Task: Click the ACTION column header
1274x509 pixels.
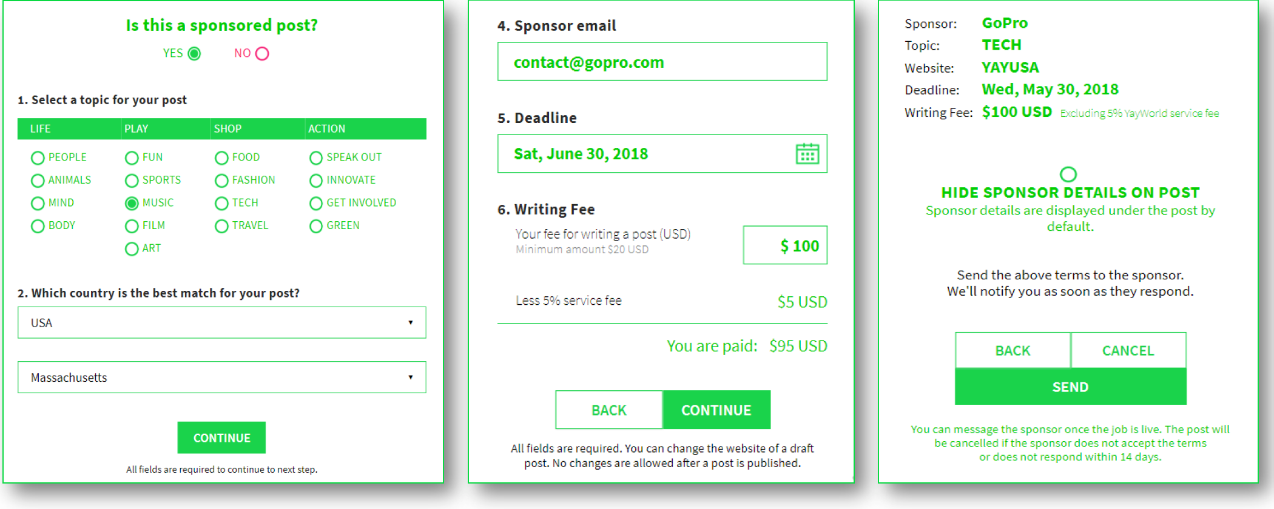Action: pyautogui.click(x=326, y=128)
